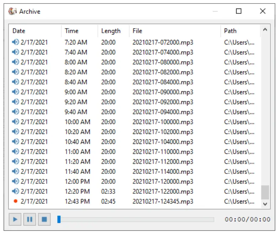Click the Play button
Viewport: 276px width, 233px height.
[x=15, y=219]
